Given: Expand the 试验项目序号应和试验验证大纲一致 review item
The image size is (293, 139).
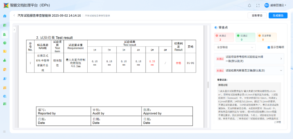Looking at the screenshot, I should pyautogui.click(x=249, y=59).
